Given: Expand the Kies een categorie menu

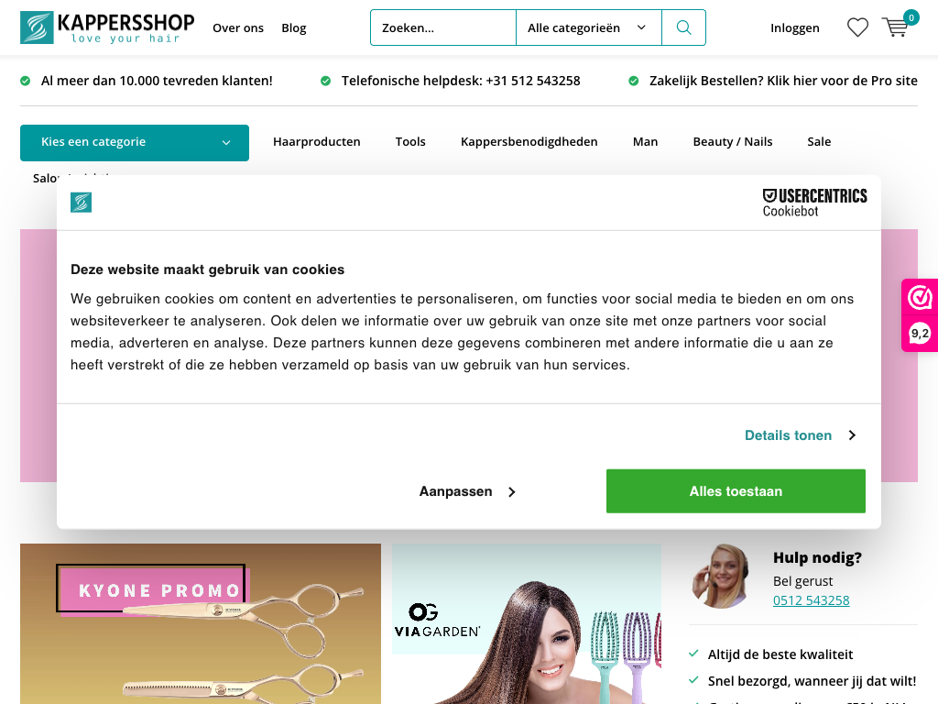Looking at the screenshot, I should 135,142.
